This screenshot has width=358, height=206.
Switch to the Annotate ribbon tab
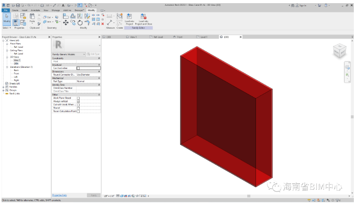tap(35, 10)
